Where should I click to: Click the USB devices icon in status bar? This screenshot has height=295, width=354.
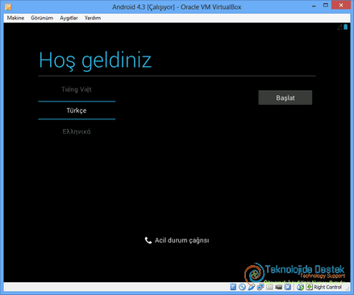pyautogui.click(x=251, y=287)
